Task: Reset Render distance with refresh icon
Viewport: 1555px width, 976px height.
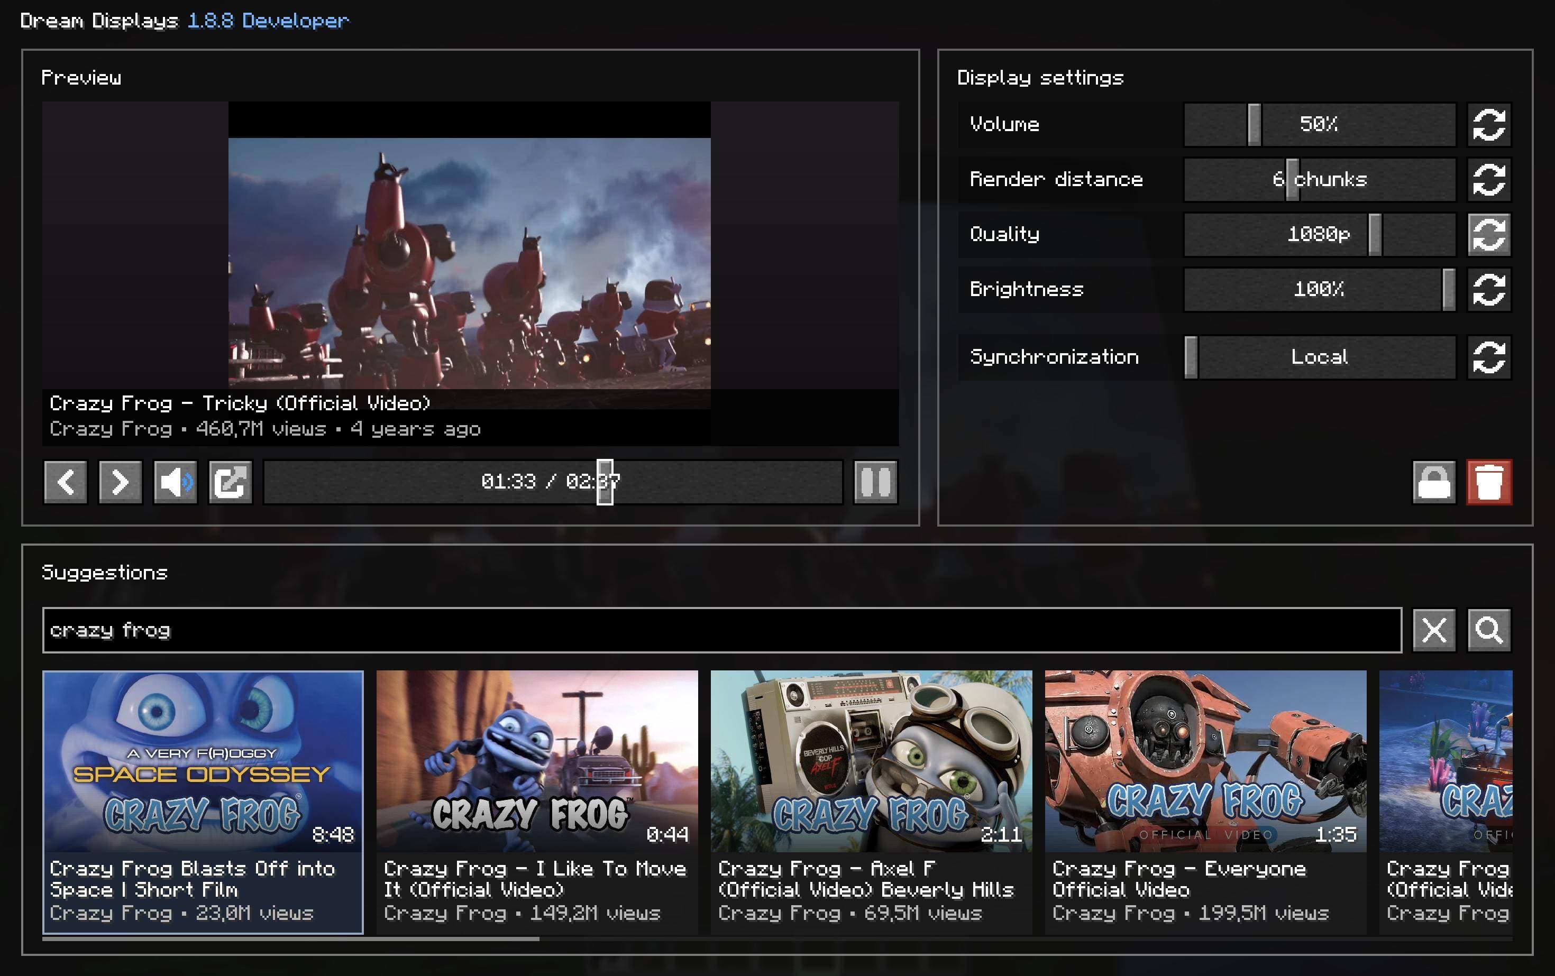Action: pos(1488,179)
